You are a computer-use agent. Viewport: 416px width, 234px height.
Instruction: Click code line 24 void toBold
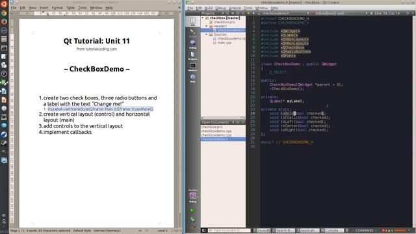point(297,113)
